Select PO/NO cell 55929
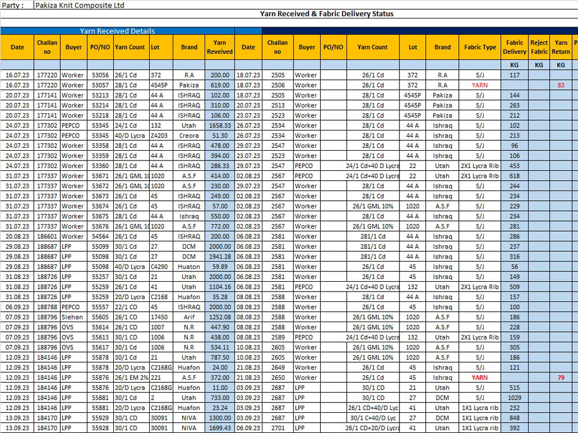Screen dimensions: 578x433 point(100,418)
